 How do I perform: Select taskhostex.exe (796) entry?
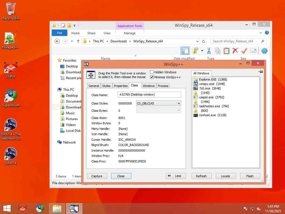pyautogui.click(x=211, y=106)
